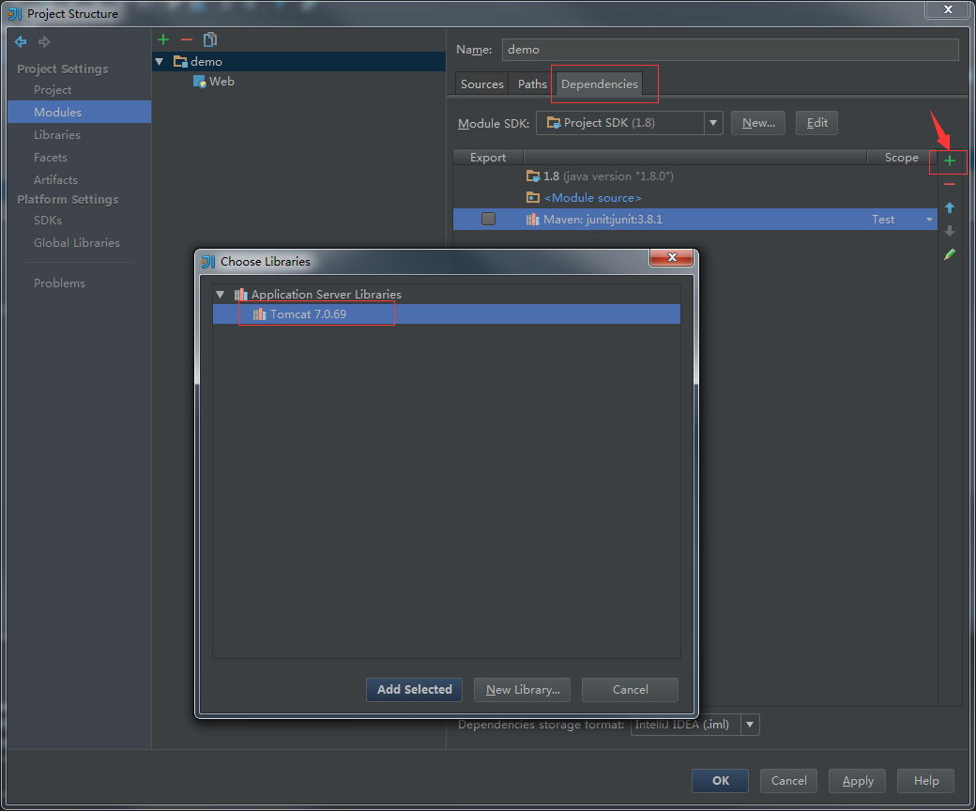976x811 pixels.
Task: Click the Export column header
Action: point(488,158)
